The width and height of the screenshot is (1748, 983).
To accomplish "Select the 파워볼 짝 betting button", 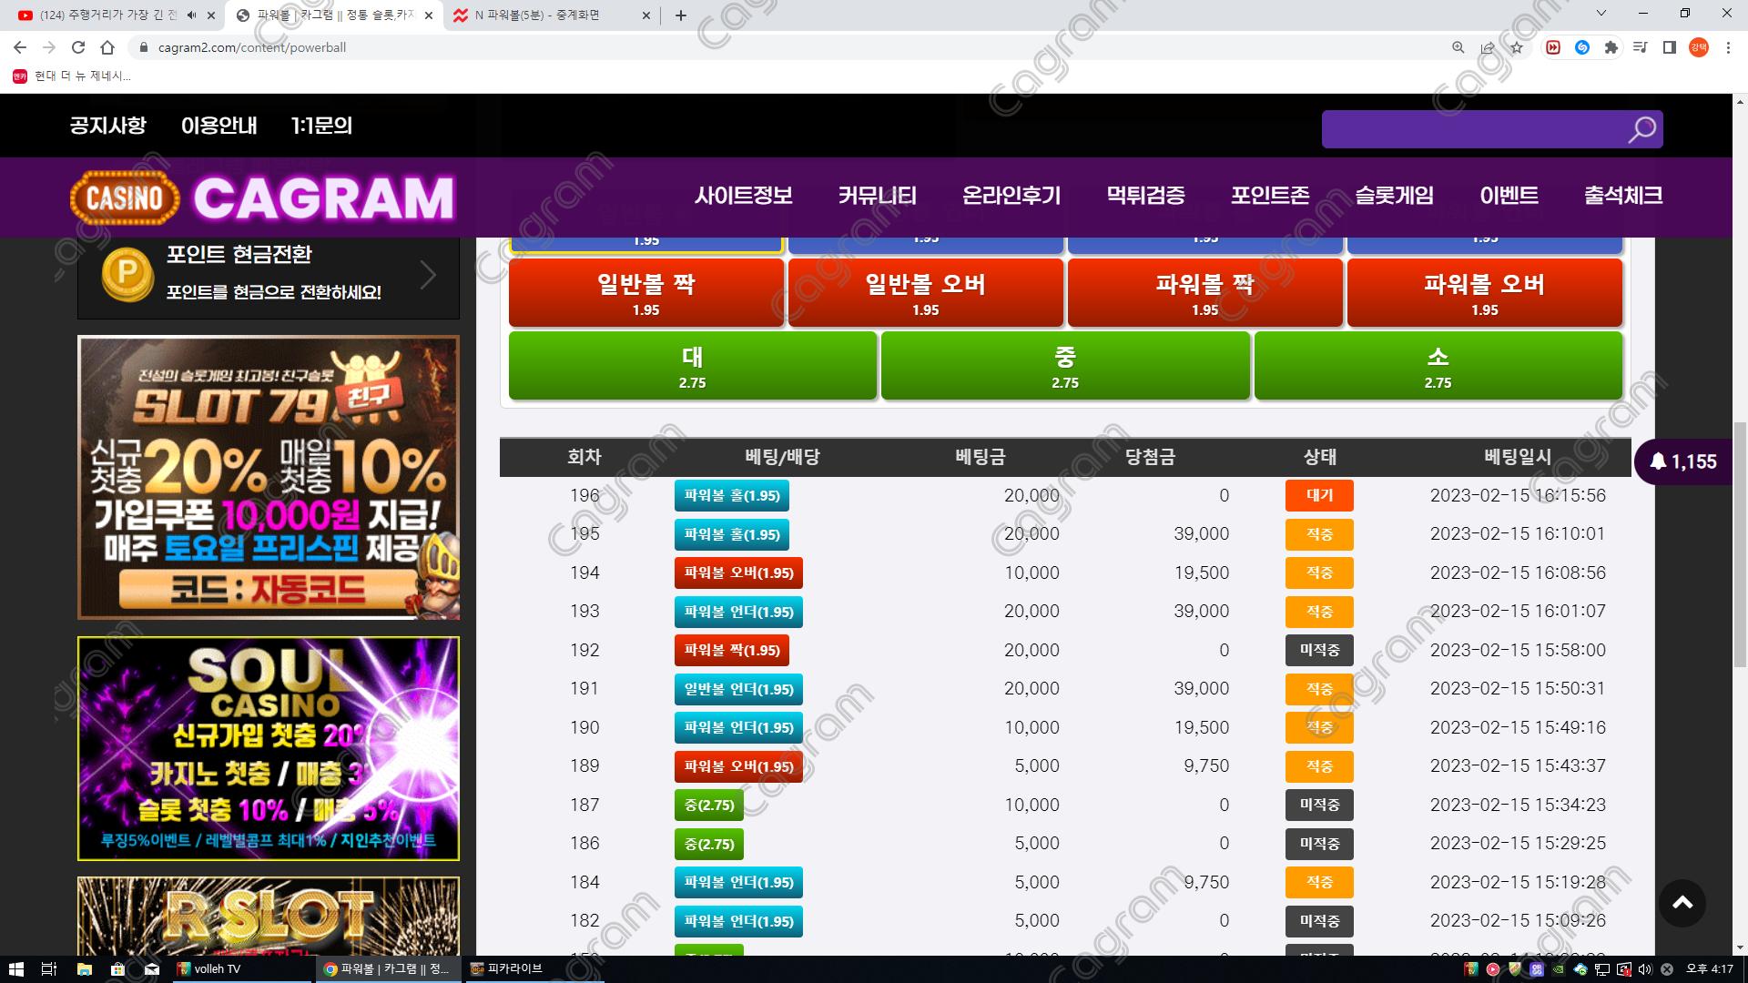I will pos(1204,293).
